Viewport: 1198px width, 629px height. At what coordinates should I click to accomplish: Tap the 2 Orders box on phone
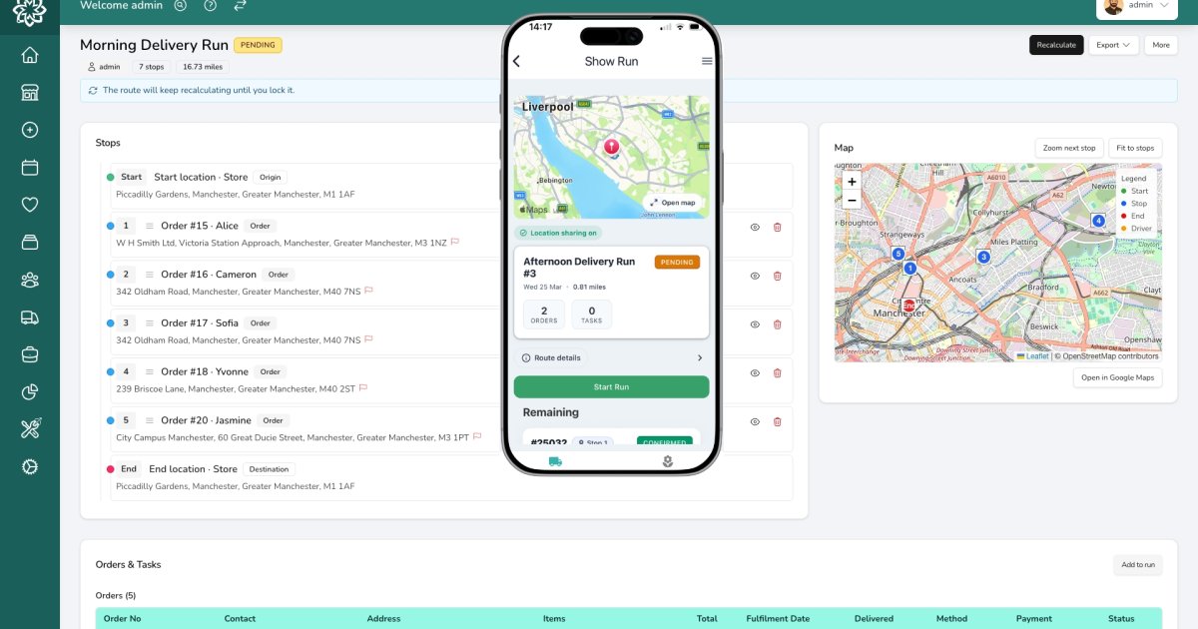[544, 314]
